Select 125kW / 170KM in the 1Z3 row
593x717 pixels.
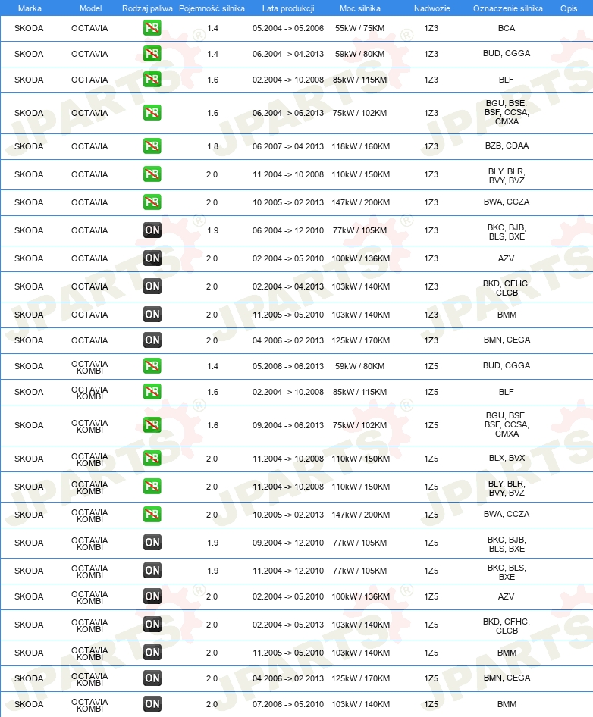pos(360,340)
